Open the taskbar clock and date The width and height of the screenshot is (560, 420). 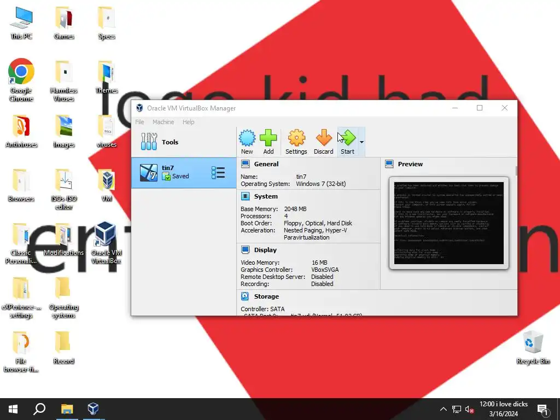click(504, 409)
